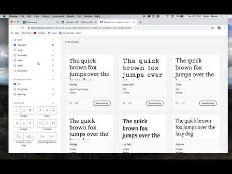
Task: Open the Chrome profile avatar
Action: click(x=219, y=28)
